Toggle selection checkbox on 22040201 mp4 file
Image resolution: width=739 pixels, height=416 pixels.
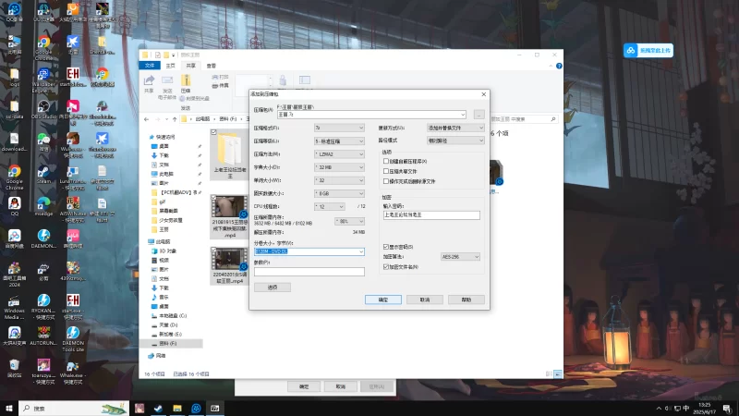click(213, 250)
